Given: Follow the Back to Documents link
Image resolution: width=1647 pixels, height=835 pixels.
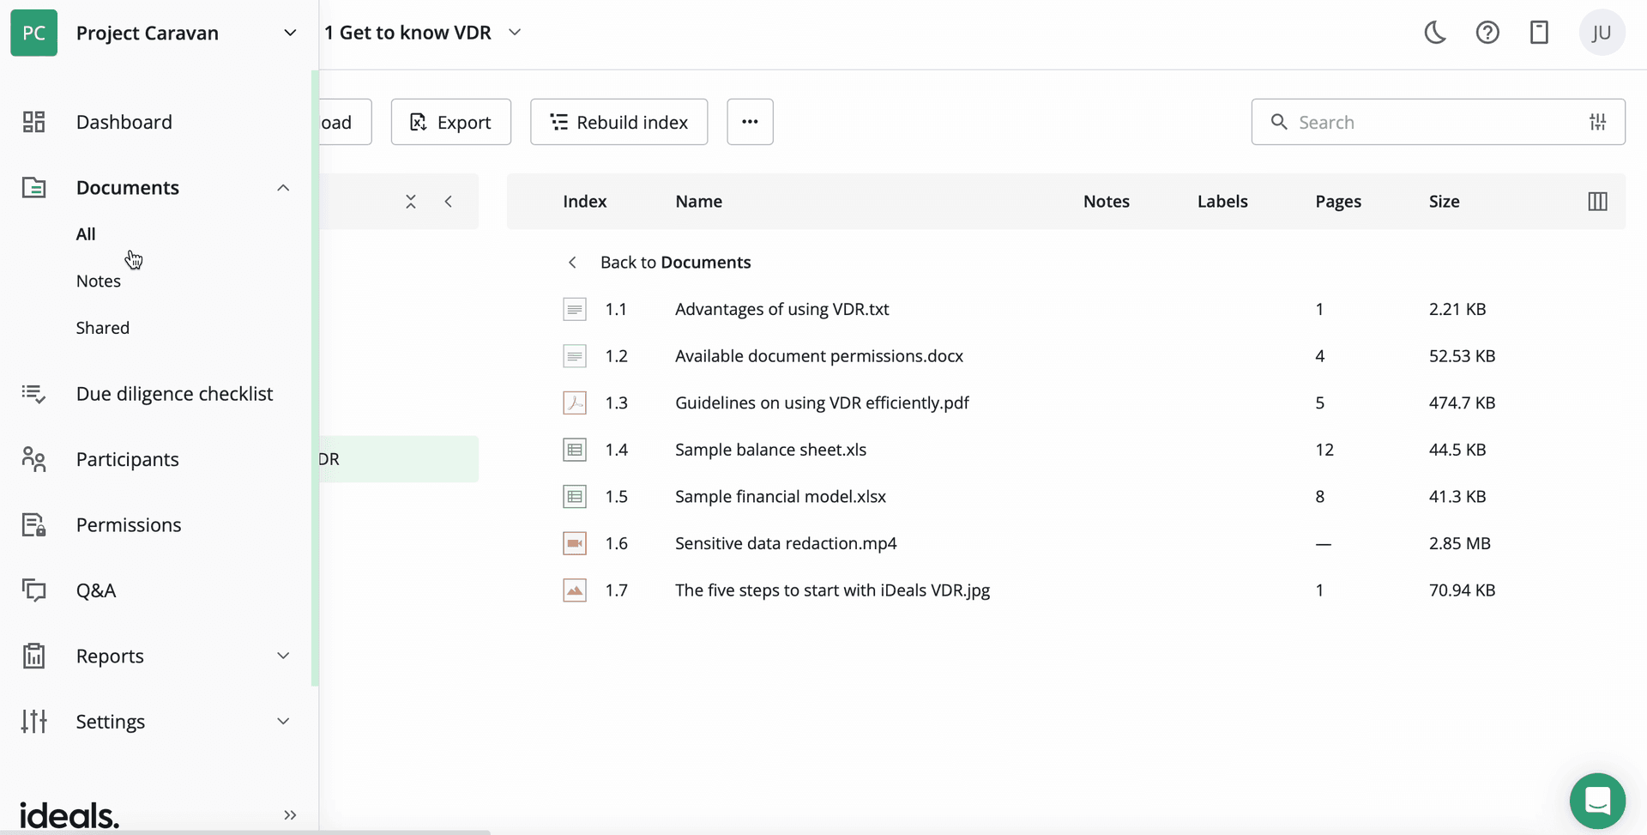Looking at the screenshot, I should tap(674, 262).
